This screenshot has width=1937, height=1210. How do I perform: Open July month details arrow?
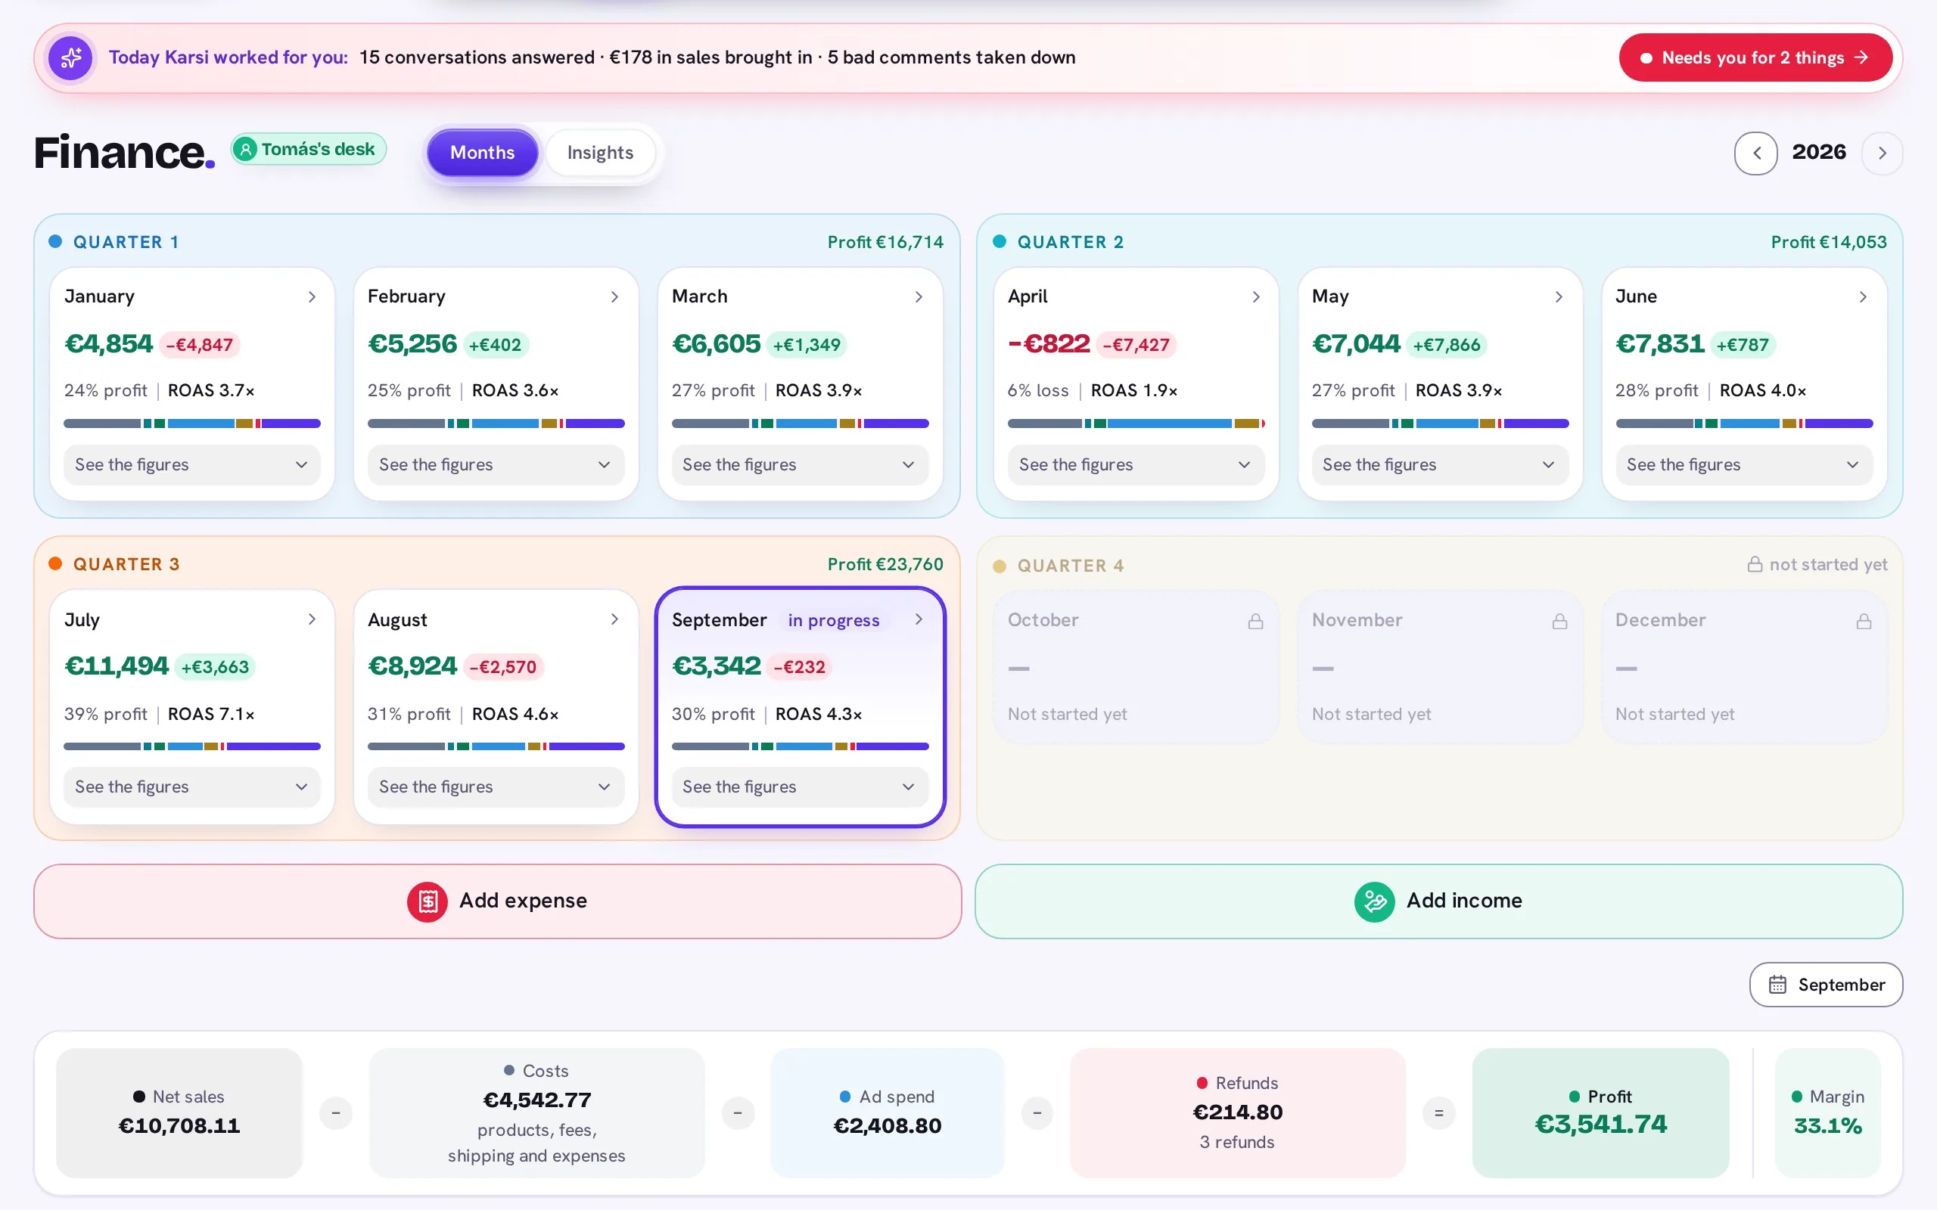(x=312, y=619)
